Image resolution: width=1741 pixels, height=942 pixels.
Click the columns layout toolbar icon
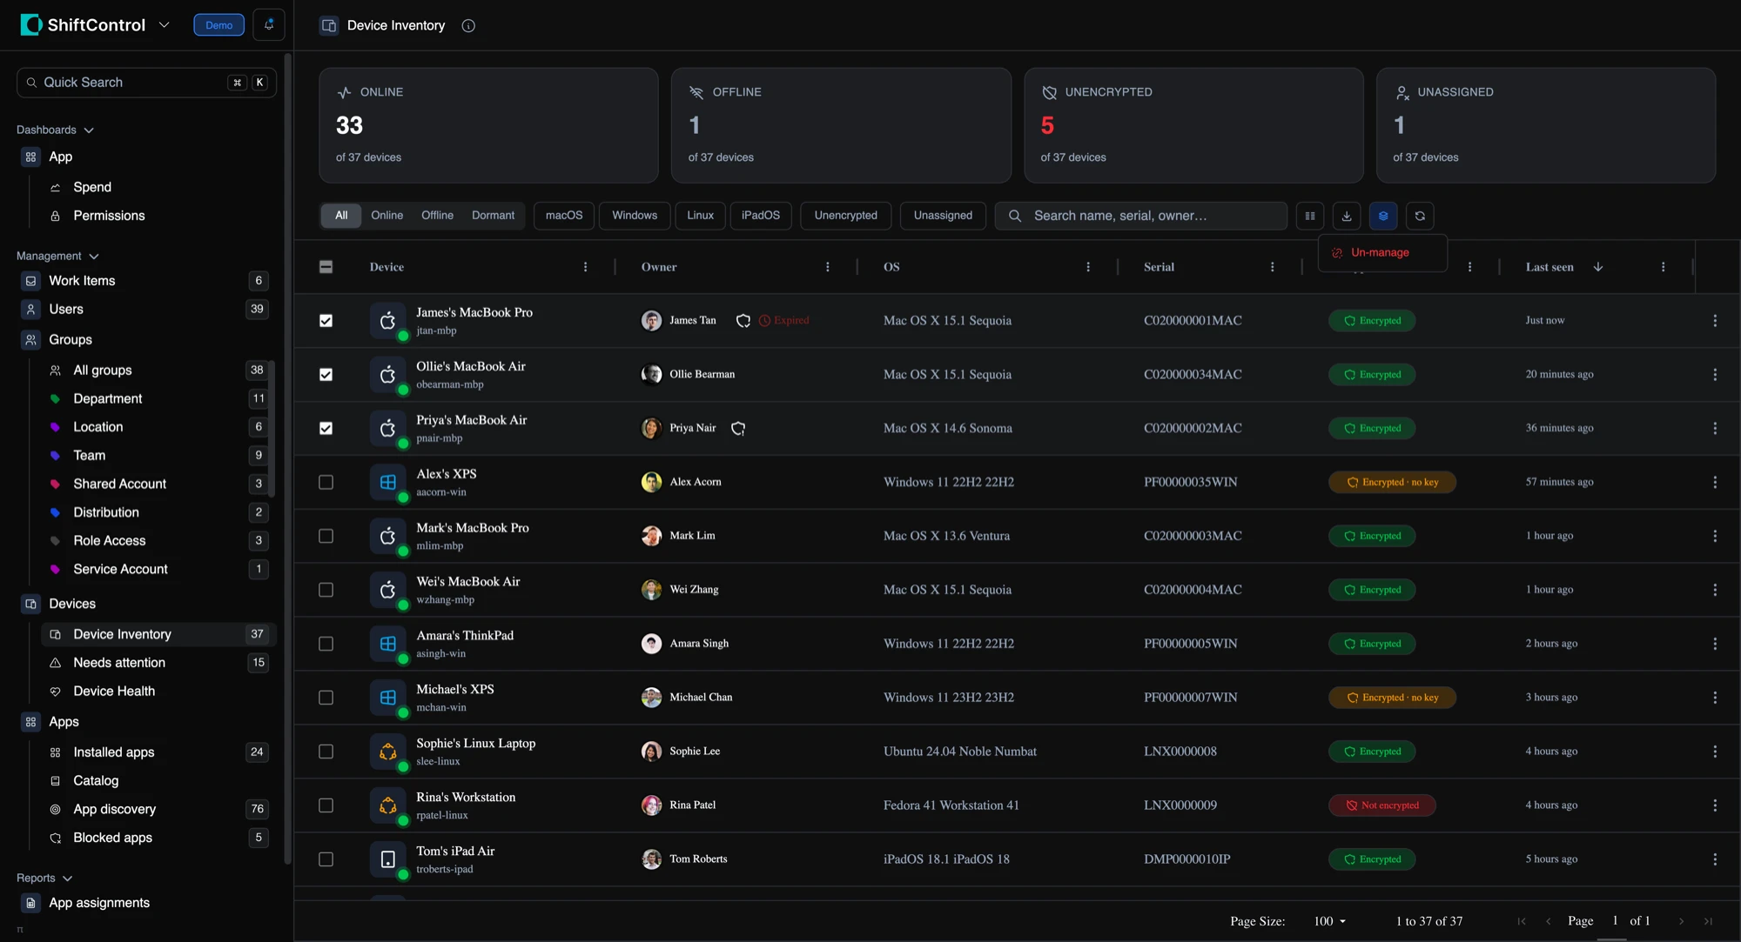click(x=1310, y=216)
